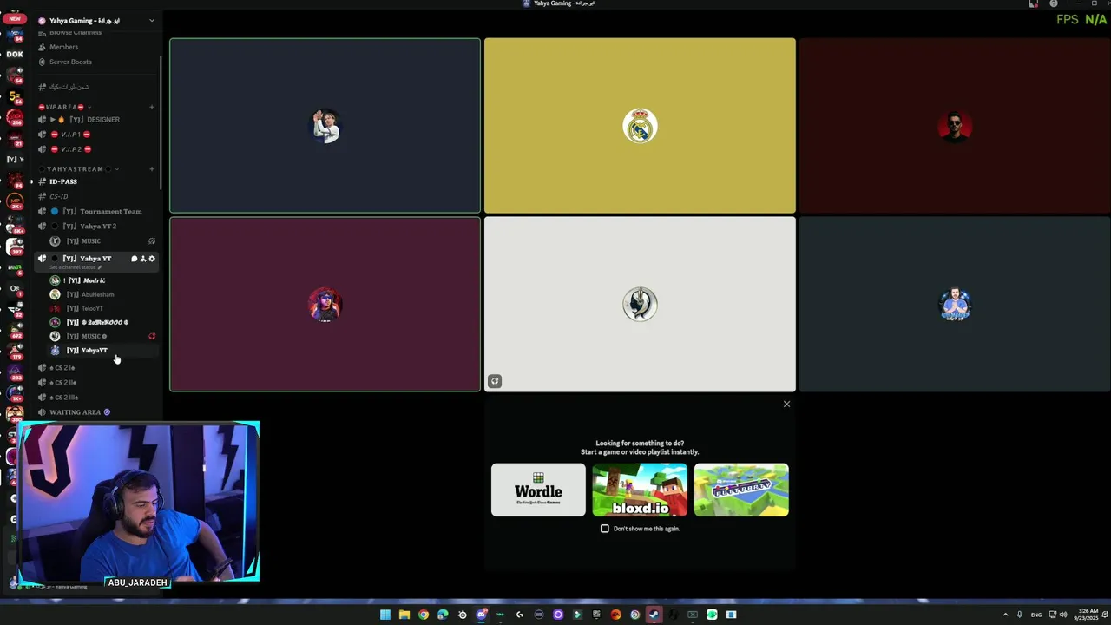Open Windows Start menu
The height and width of the screenshot is (625, 1111).
point(385,615)
